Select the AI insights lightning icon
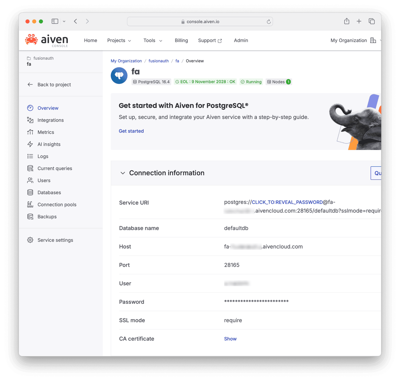Image resolution: width=400 pixels, height=381 pixels. pyautogui.click(x=30, y=144)
